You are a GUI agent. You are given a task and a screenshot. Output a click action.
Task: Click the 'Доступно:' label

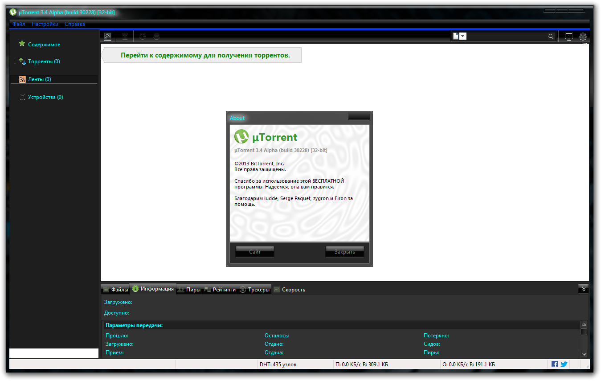pyautogui.click(x=117, y=313)
